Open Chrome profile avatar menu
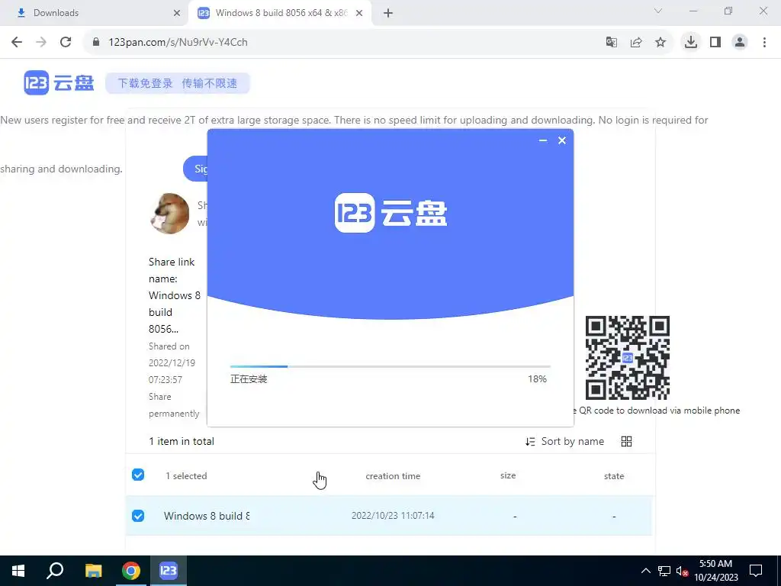The image size is (781, 586). (x=740, y=43)
